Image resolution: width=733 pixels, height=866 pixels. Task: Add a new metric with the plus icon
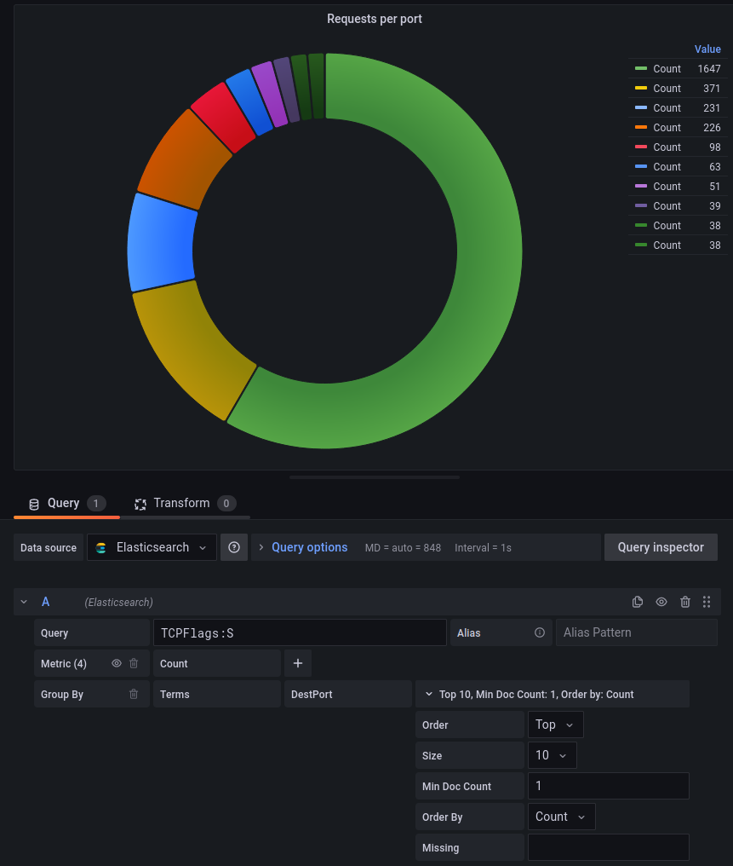(x=298, y=663)
